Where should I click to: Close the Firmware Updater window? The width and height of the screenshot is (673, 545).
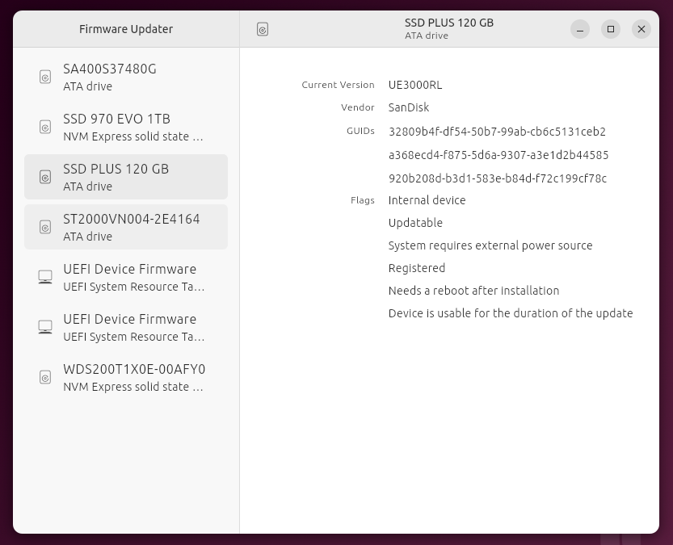641,29
